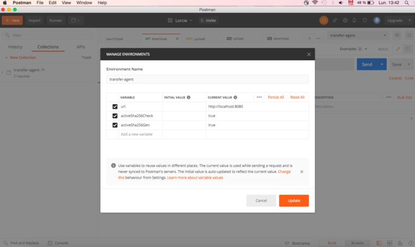This screenshot has width=415, height=247.
Task: Open notifications bell icon
Action: [x=354, y=21]
